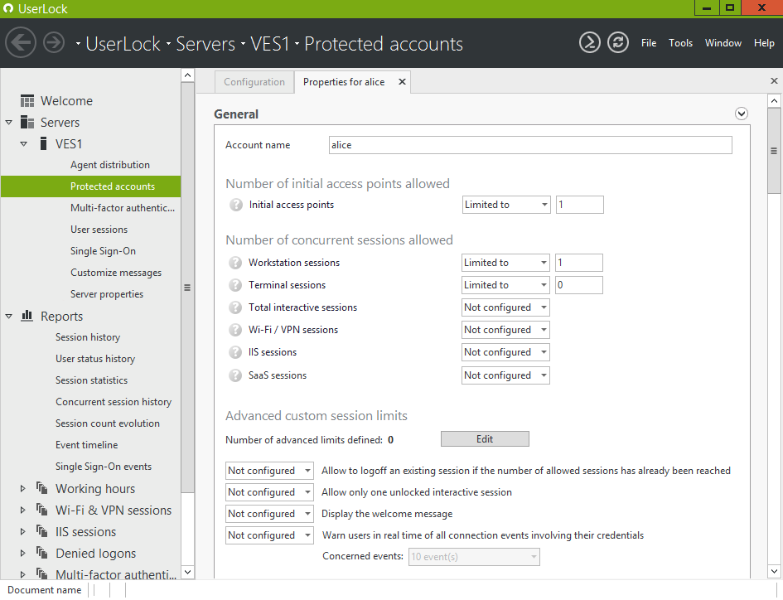Click the IIS sessions folder icon

tap(42, 531)
